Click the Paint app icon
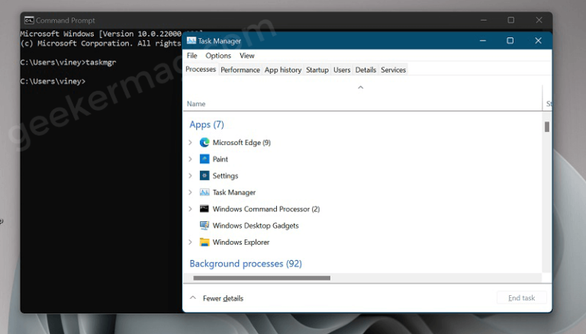 click(x=204, y=159)
